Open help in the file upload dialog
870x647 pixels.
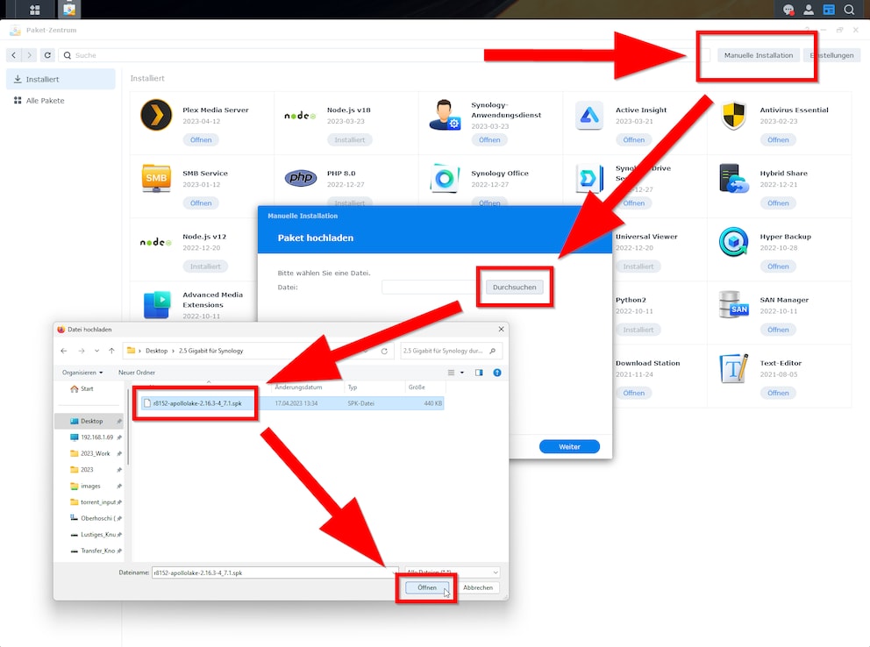pyautogui.click(x=497, y=373)
